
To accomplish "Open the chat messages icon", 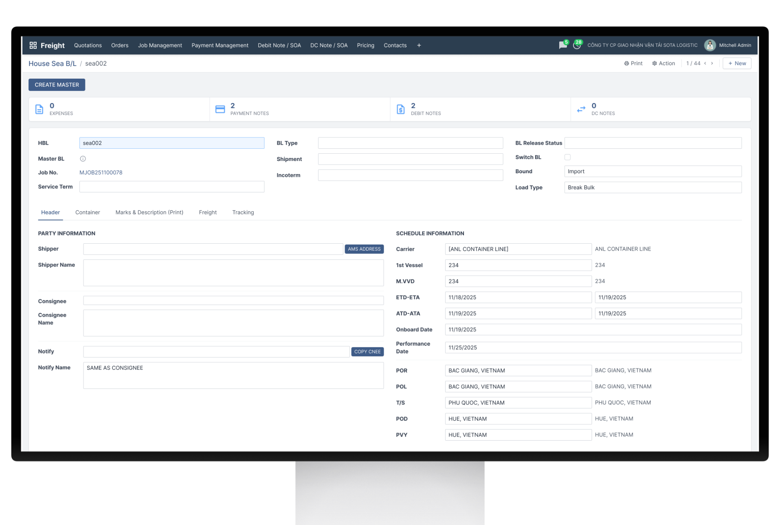I will 563,45.
